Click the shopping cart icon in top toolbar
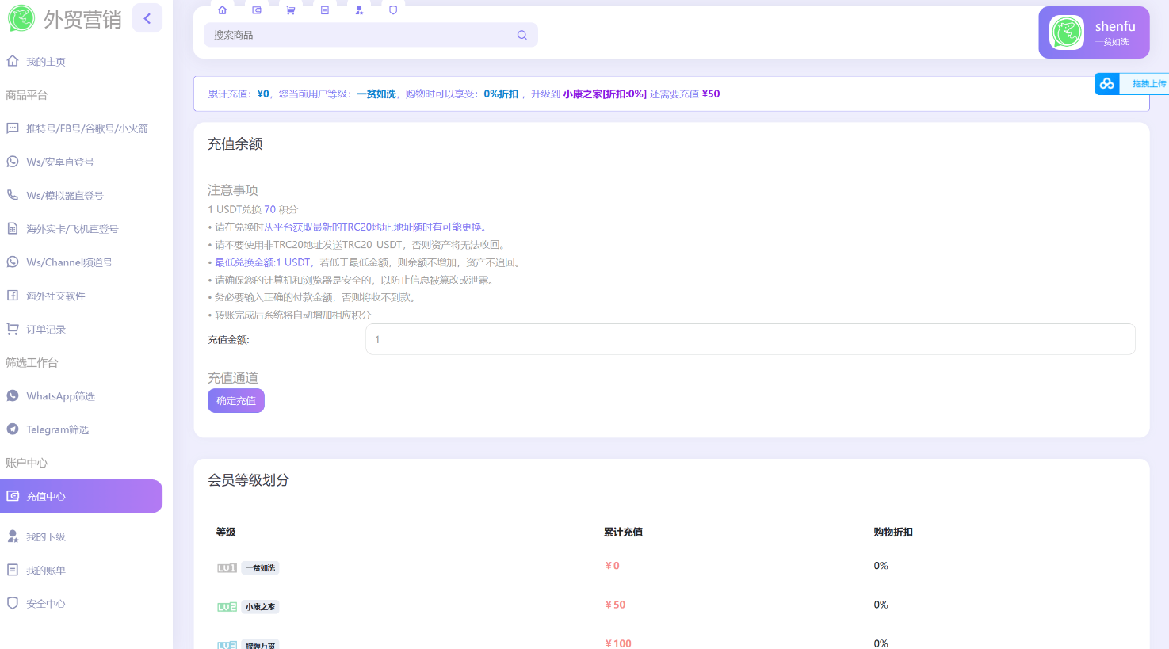The image size is (1169, 649). pyautogui.click(x=291, y=10)
